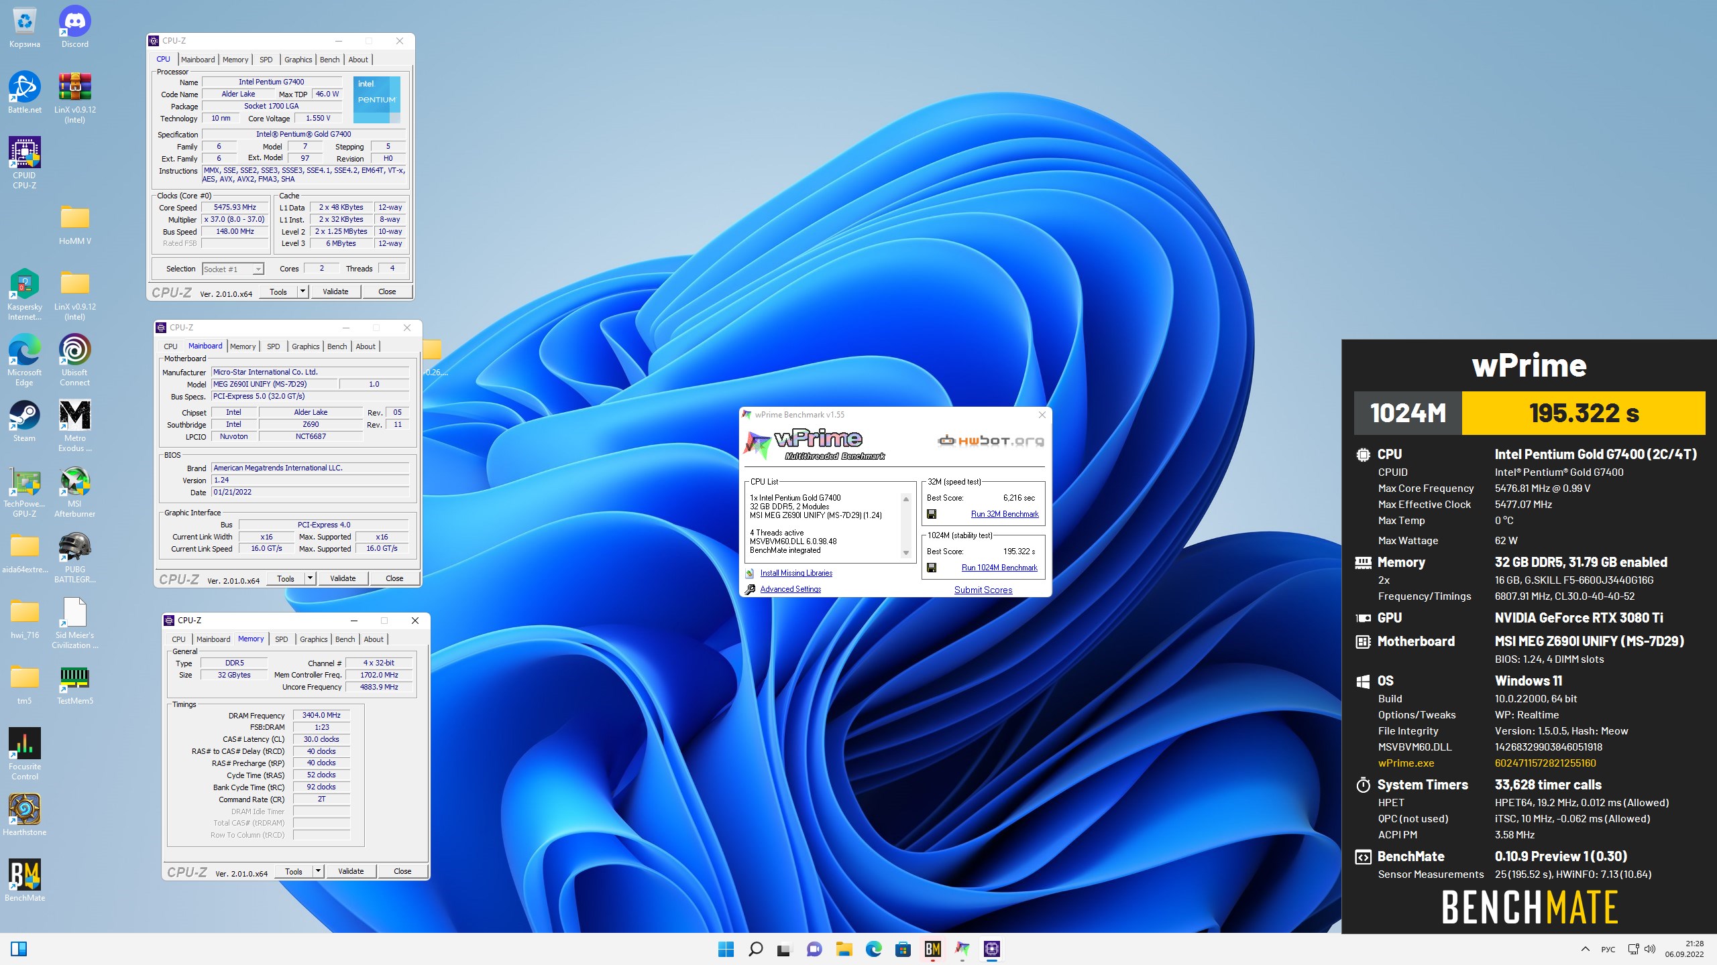This screenshot has width=1717, height=965.
Task: Run 1024M Benchmark in wPrime
Action: pyautogui.click(x=999, y=568)
